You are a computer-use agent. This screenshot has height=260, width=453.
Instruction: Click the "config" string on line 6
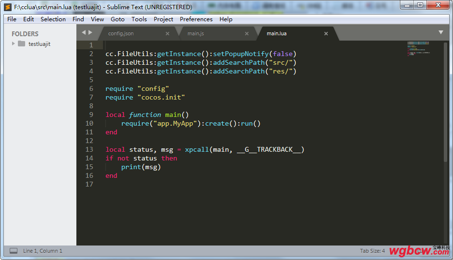(x=153, y=89)
